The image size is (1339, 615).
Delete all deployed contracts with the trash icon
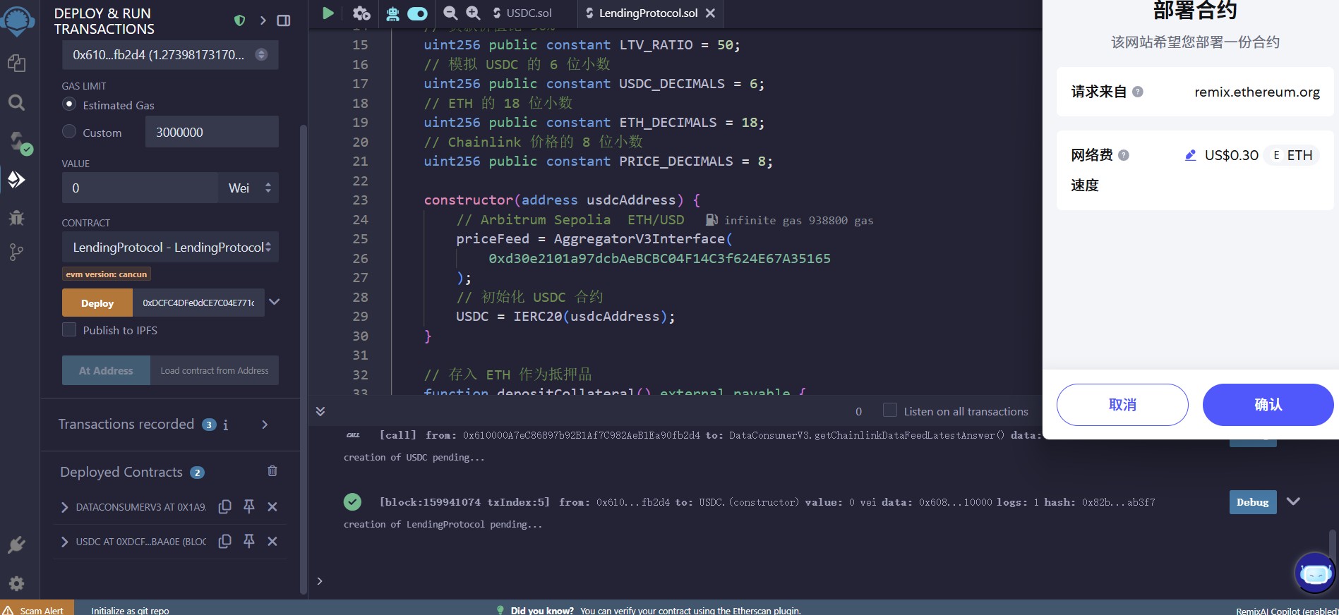[272, 471]
